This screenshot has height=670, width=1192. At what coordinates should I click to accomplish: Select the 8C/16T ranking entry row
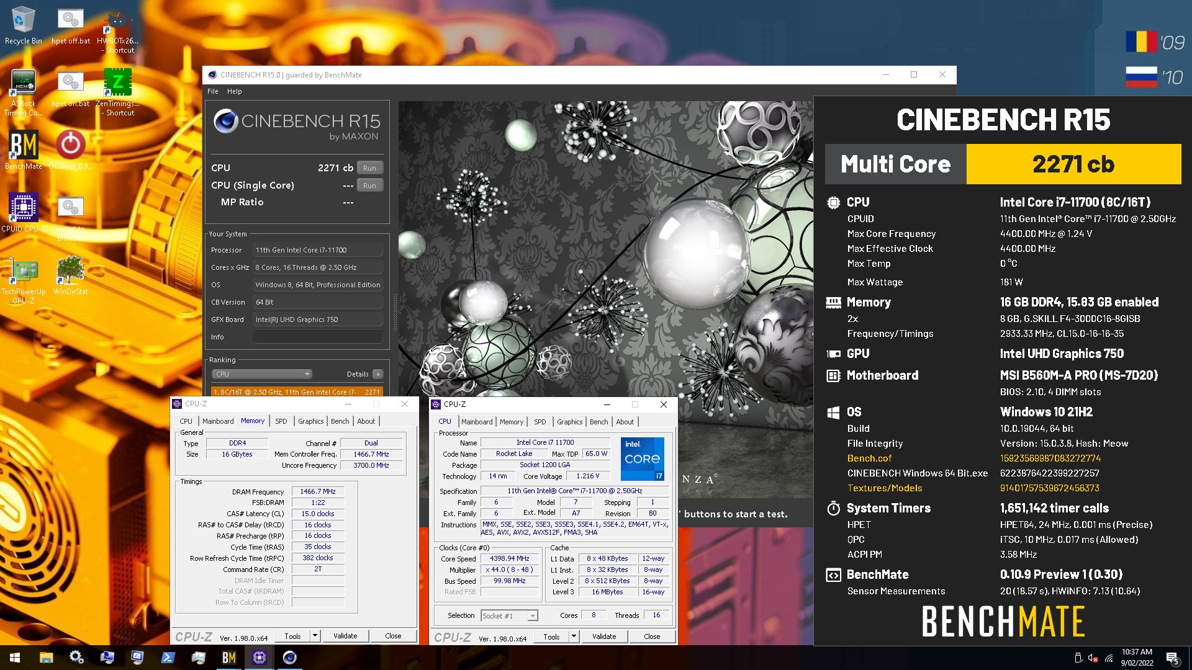(x=297, y=391)
